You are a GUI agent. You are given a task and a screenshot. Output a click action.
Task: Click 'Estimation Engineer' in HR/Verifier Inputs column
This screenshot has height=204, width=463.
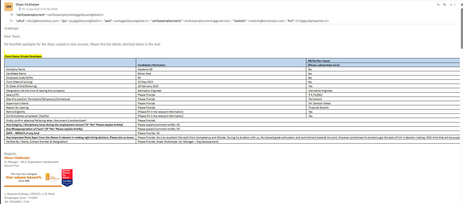(x=321, y=91)
